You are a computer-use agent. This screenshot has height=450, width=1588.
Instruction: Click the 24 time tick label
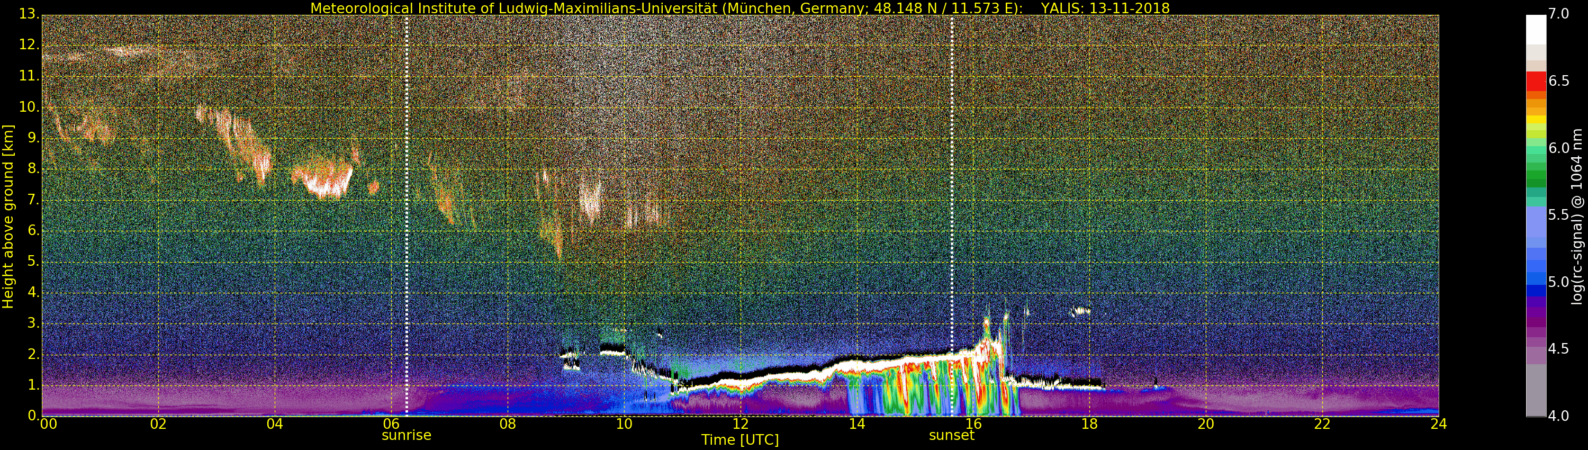tap(1439, 424)
